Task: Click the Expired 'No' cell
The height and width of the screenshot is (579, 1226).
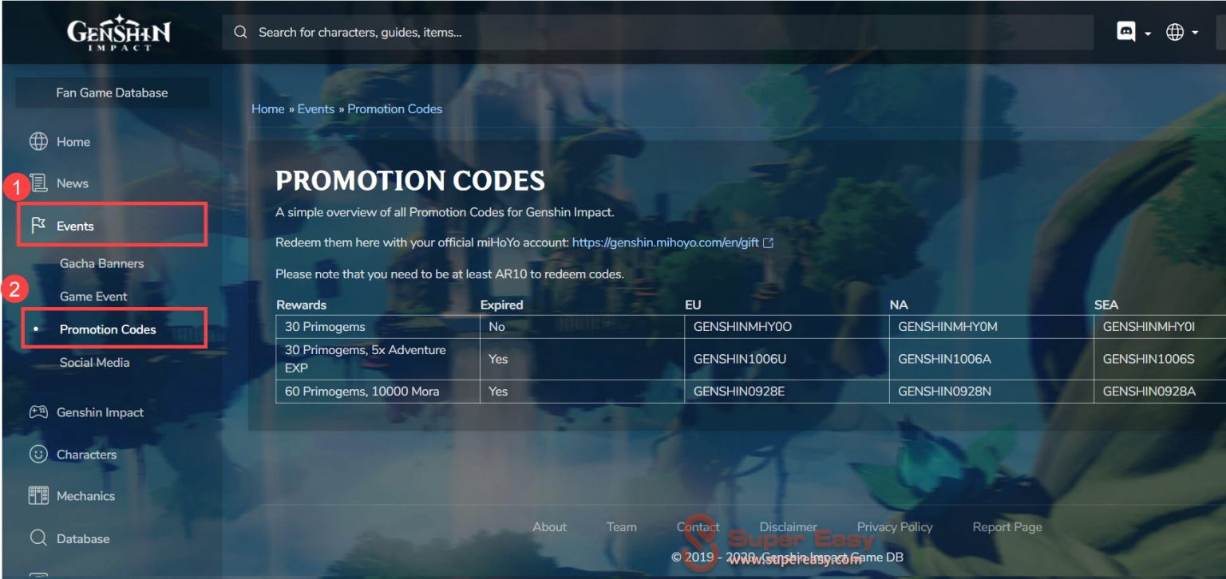Action: tap(582, 326)
